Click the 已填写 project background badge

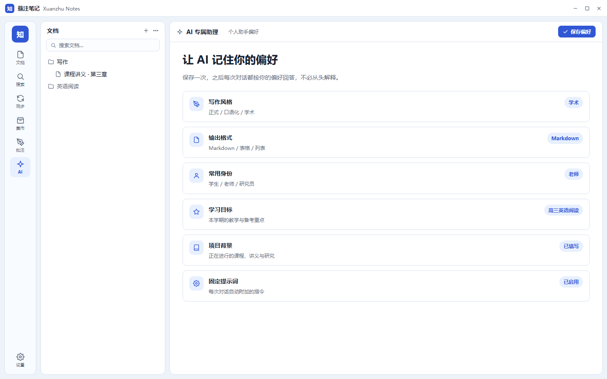(x=571, y=246)
